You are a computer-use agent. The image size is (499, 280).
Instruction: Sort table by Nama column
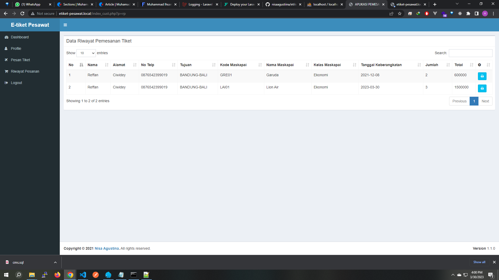point(98,65)
